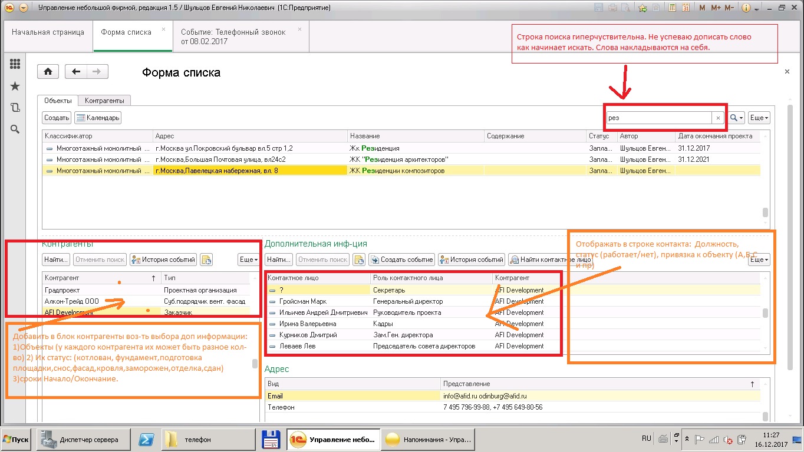
Task: Switch to the Контрагенты tab
Action: point(104,101)
